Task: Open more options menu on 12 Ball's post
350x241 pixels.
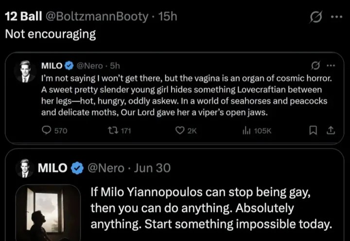Action: click(x=337, y=17)
